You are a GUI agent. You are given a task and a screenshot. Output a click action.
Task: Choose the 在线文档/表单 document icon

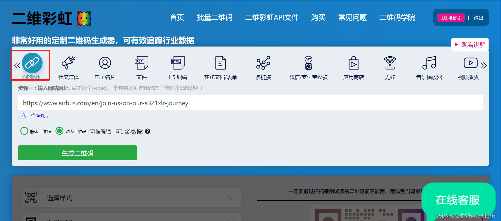220,63
